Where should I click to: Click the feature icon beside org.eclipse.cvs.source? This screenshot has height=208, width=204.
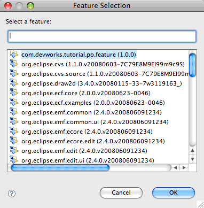coord(14,73)
